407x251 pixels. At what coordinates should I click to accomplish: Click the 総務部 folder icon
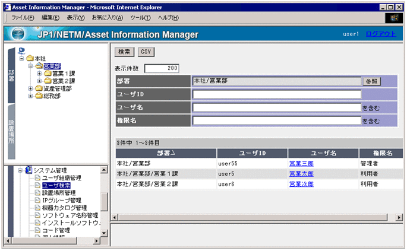coord(39,96)
